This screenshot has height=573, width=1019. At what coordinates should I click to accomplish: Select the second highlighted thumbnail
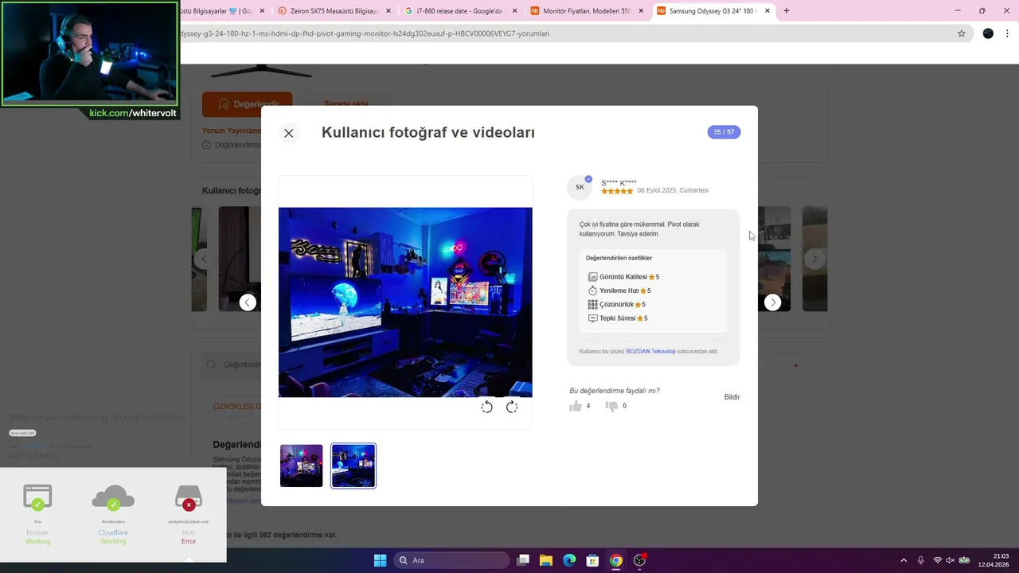click(x=353, y=466)
